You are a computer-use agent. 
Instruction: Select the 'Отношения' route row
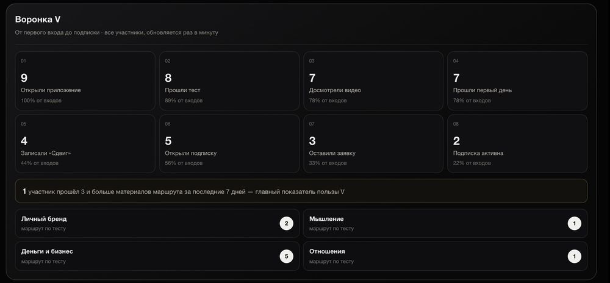coord(445,256)
